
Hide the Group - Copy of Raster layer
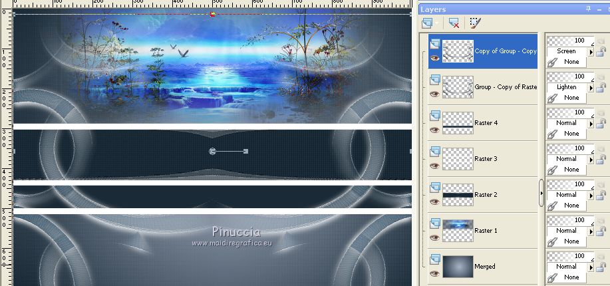click(434, 94)
